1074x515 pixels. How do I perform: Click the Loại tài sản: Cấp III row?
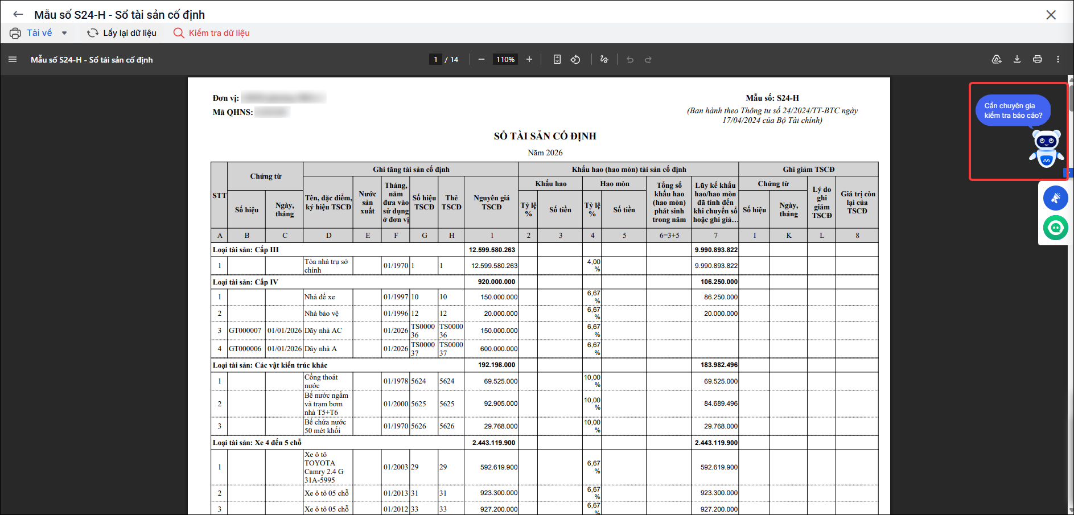point(544,250)
